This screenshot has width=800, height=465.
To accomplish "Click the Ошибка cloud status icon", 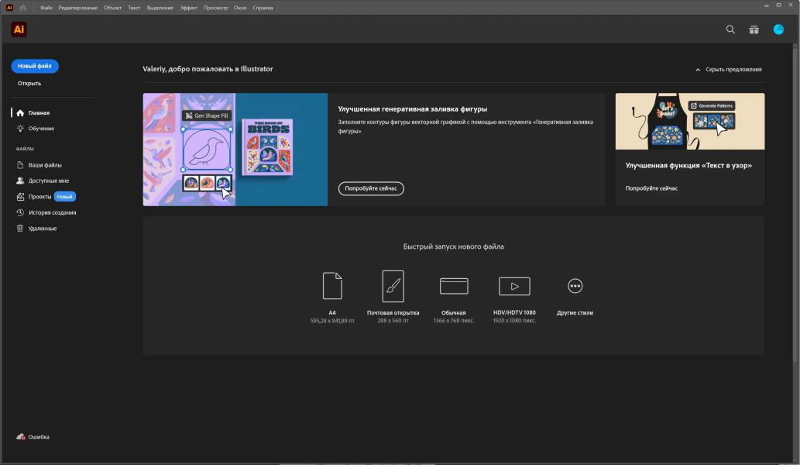I will point(21,437).
